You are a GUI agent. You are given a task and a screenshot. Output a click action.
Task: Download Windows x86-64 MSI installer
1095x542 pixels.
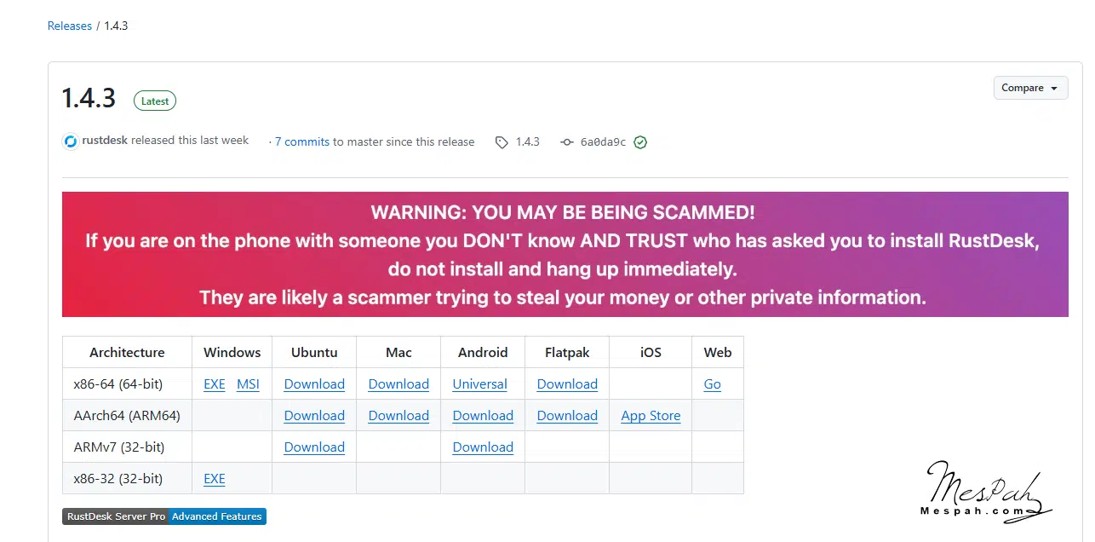(248, 384)
